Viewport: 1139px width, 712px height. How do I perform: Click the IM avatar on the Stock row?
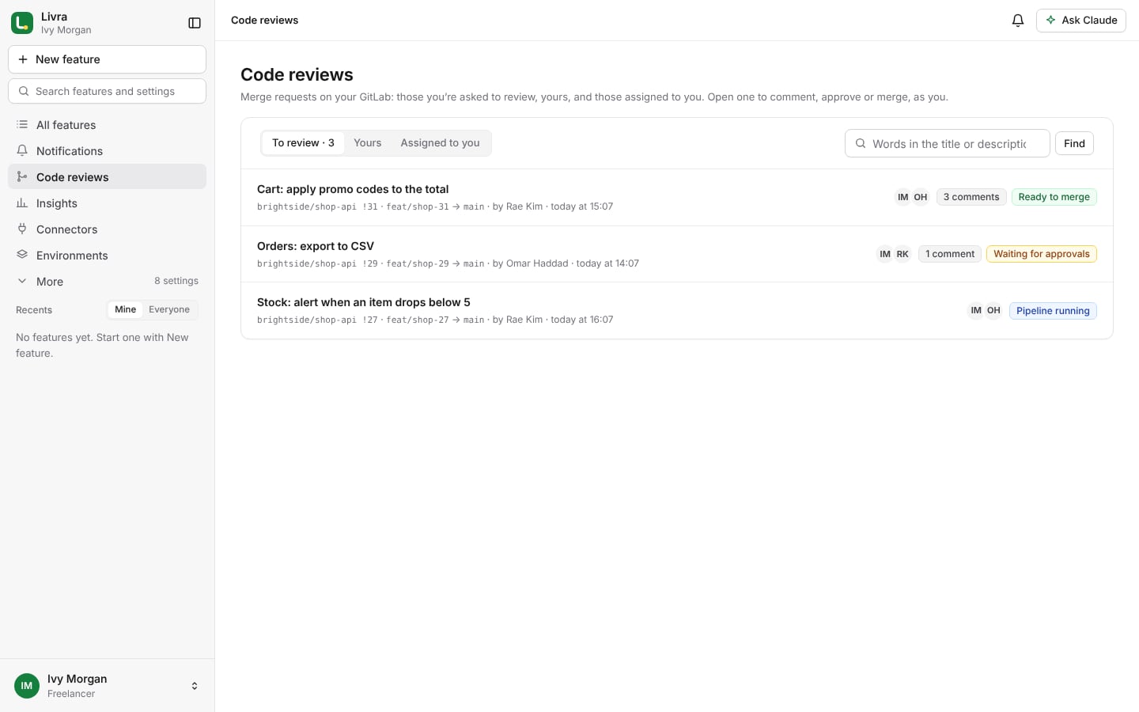coord(976,311)
